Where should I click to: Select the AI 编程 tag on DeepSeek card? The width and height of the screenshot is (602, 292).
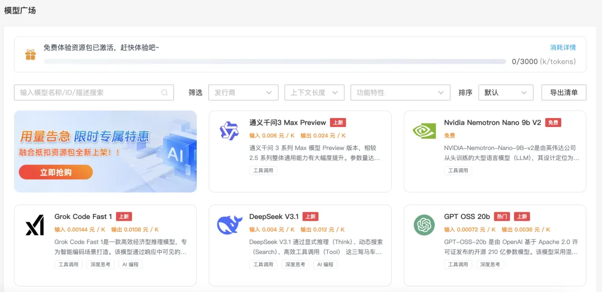coord(324,265)
